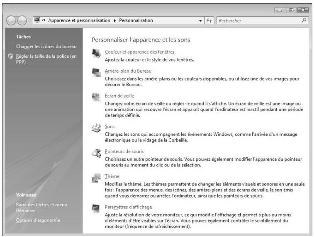Minimize the Personnalisation window

coord(280,10)
